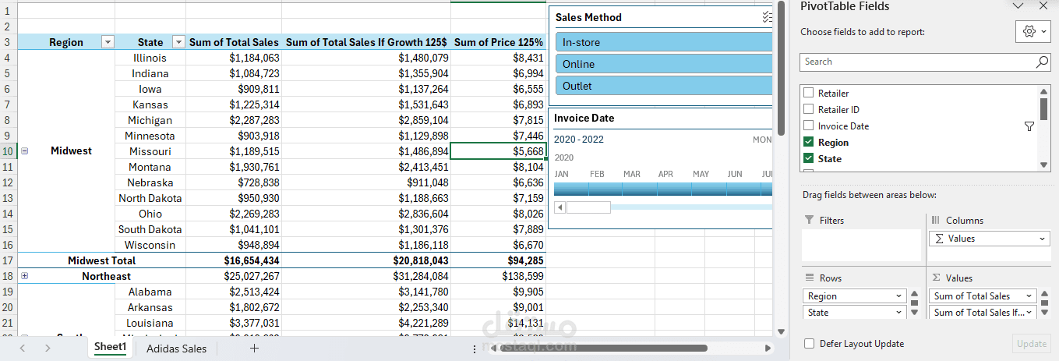Add a new sheet with plus icon

pos(254,349)
